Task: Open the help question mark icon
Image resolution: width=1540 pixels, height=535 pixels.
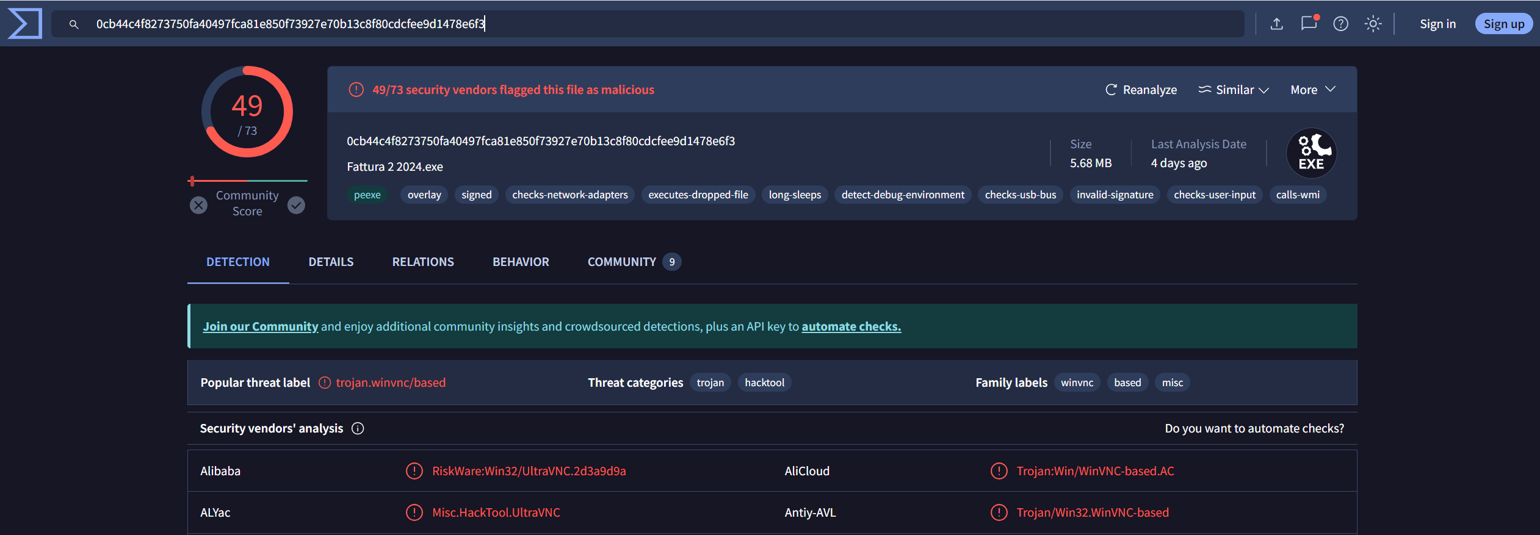Action: pyautogui.click(x=1340, y=24)
